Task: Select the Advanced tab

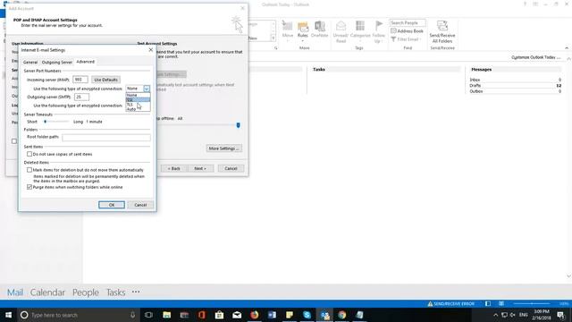Action: [x=86, y=62]
